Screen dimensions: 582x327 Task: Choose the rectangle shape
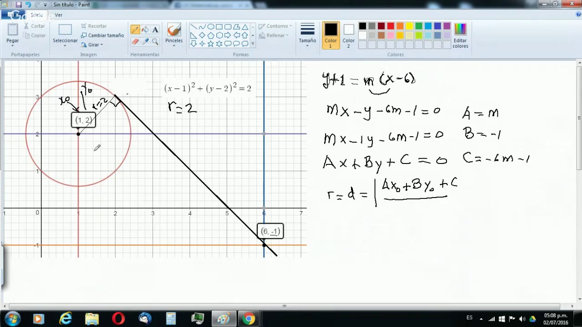pos(219,27)
